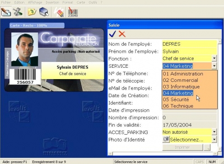Open the Carte menu
The image size is (224, 164).
point(81,2)
